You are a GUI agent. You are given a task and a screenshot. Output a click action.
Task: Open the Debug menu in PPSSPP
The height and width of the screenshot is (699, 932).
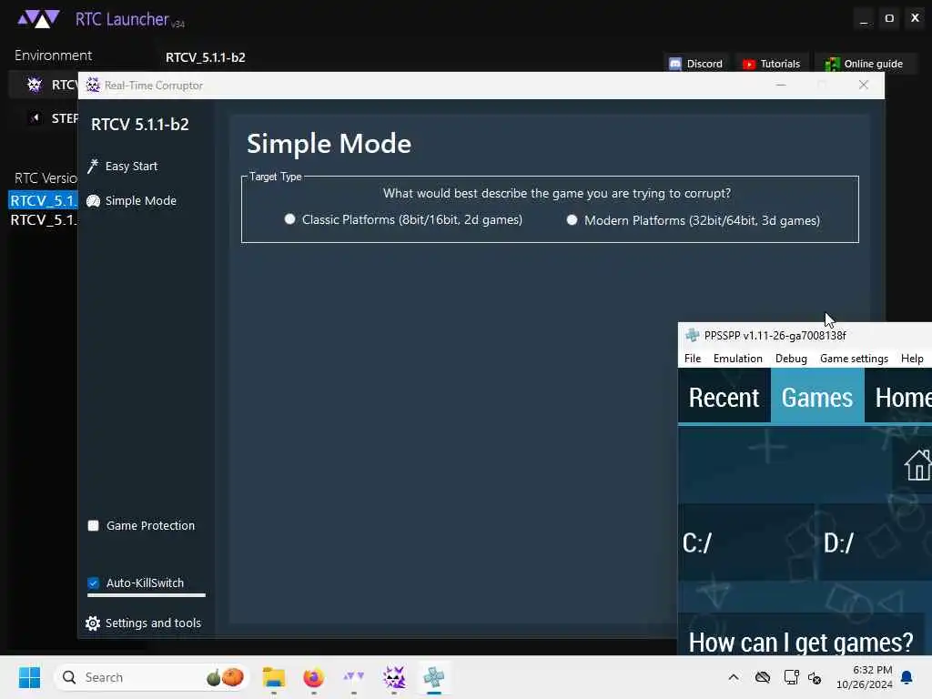pyautogui.click(x=791, y=359)
